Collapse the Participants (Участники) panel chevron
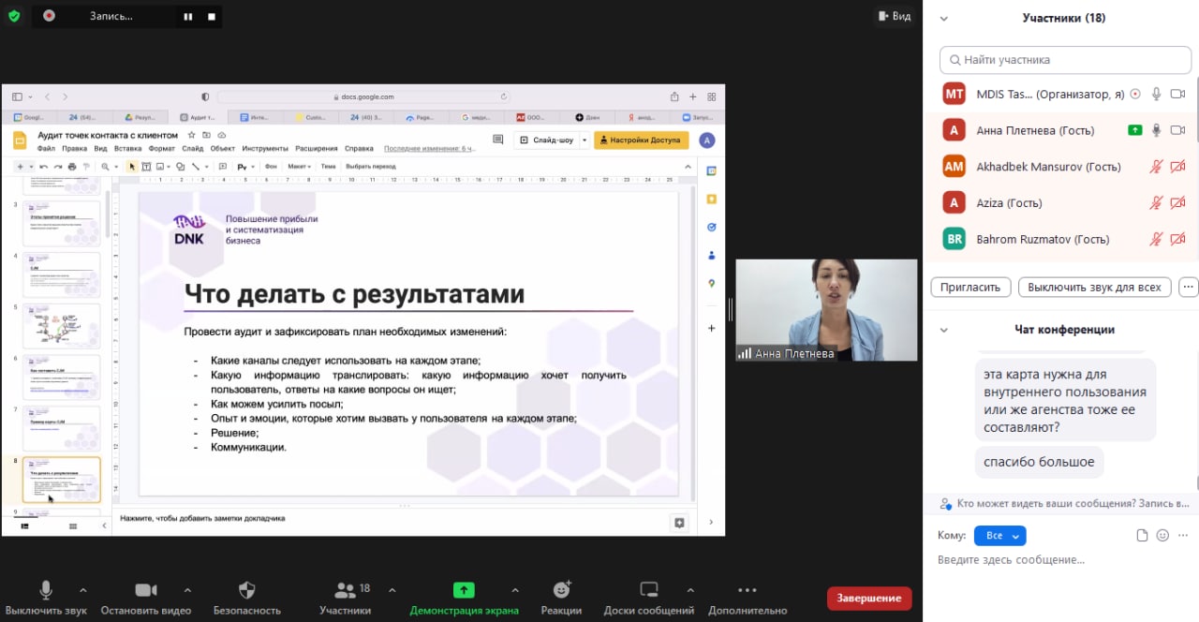 pos(944,18)
